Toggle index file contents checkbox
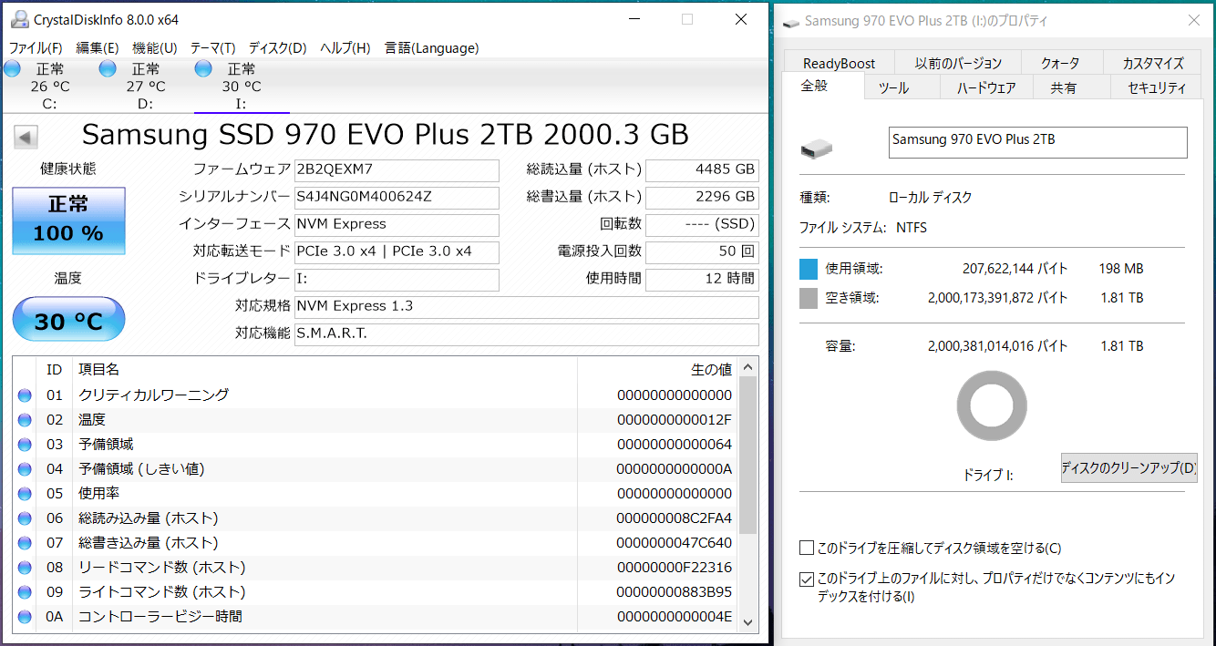Screen dimensions: 1216x646 pos(806,579)
